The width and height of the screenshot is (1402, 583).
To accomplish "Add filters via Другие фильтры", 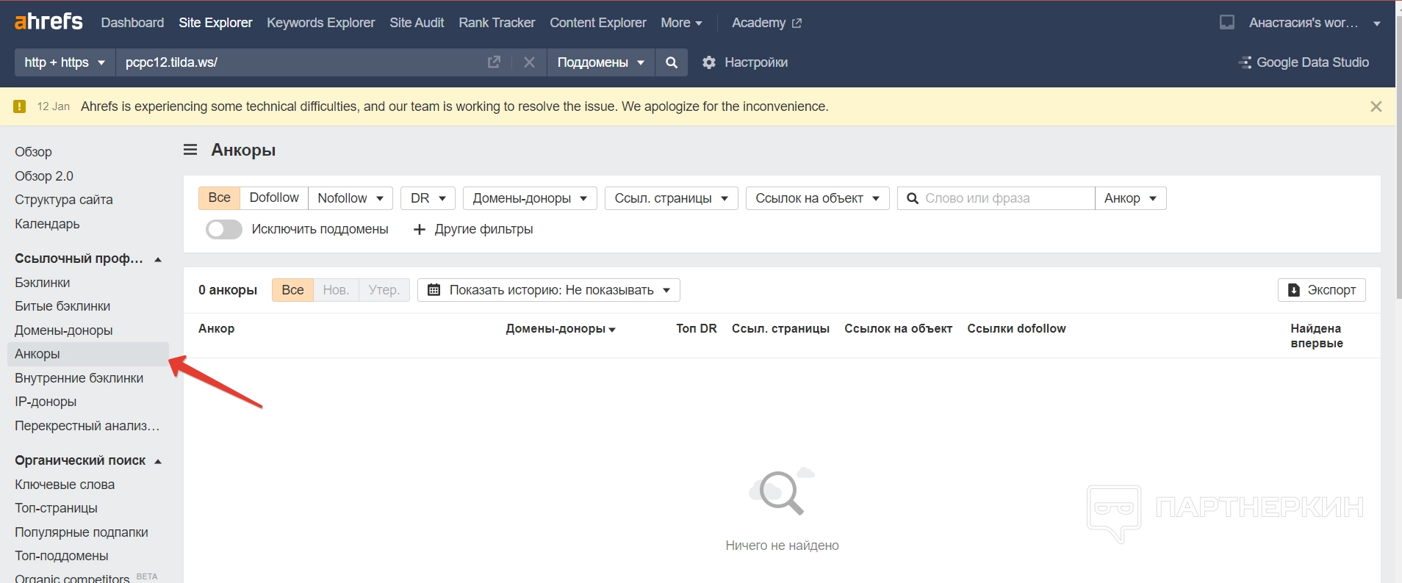I will (x=473, y=229).
